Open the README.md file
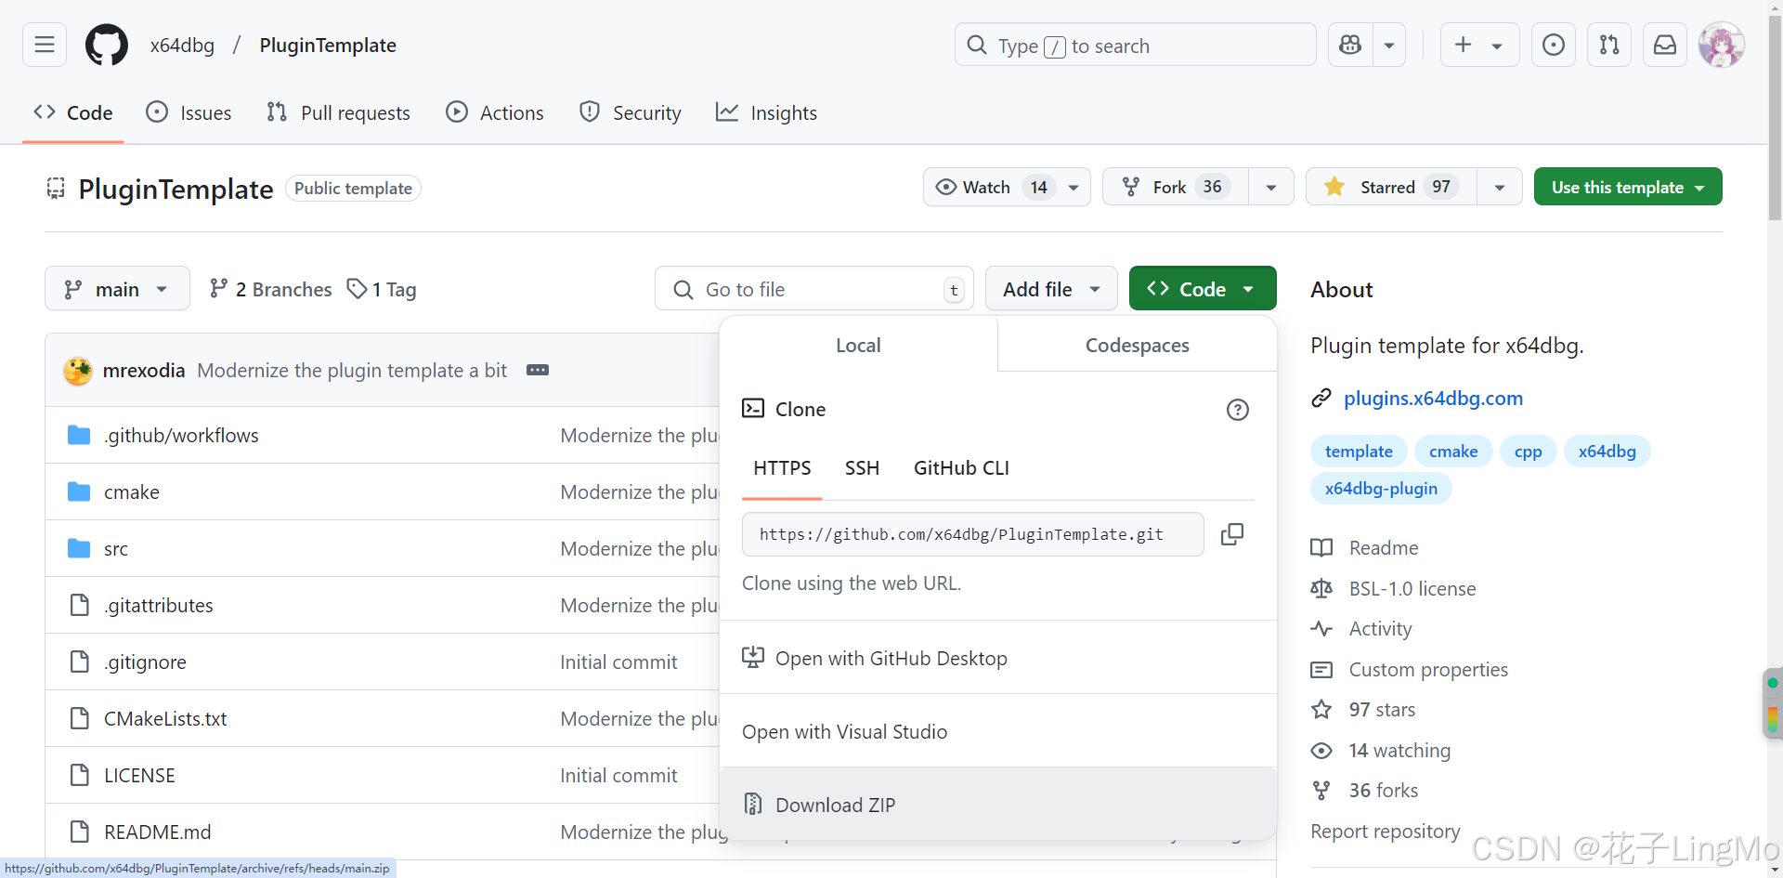Viewport: 1783px width, 878px height. (x=158, y=832)
